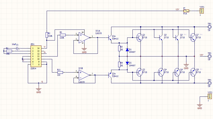213x119 pixels.
Task: Click the Q2a TIP41C transistor
Action: pos(110,75)
